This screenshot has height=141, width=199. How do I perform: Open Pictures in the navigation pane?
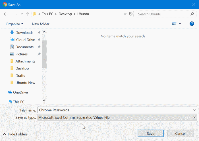(21, 54)
